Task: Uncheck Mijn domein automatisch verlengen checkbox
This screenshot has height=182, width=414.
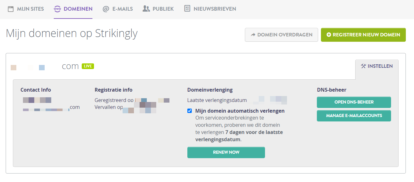Action: click(x=190, y=111)
